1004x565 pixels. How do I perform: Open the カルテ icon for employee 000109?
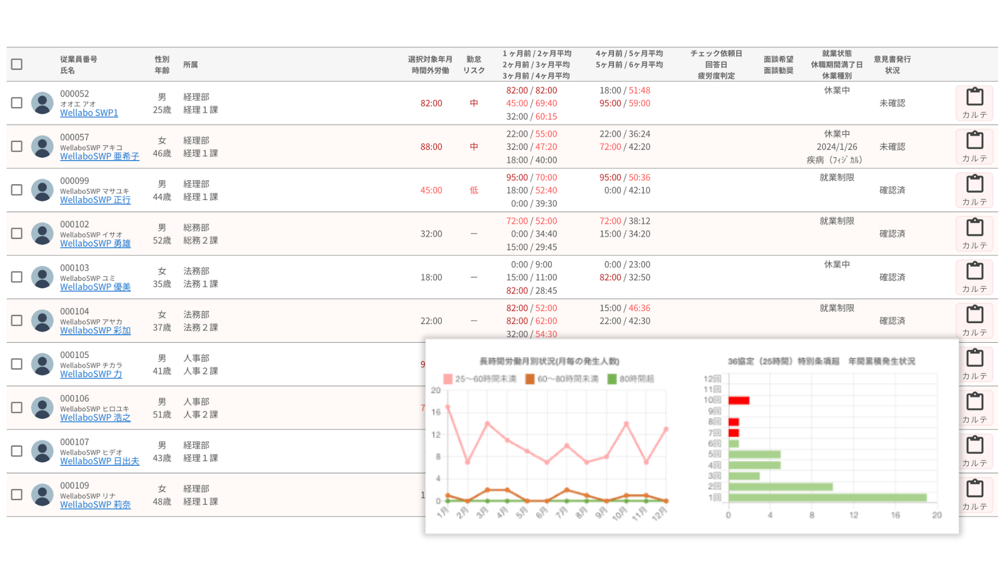[x=974, y=495]
